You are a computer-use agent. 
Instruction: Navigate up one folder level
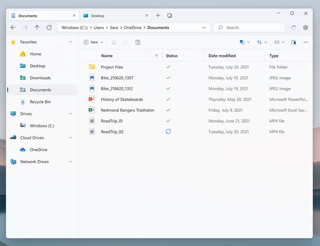[37, 28]
